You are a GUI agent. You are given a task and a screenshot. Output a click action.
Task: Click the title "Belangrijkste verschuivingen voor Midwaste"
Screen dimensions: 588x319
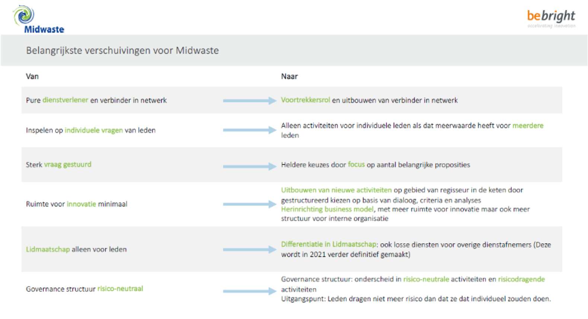(122, 51)
